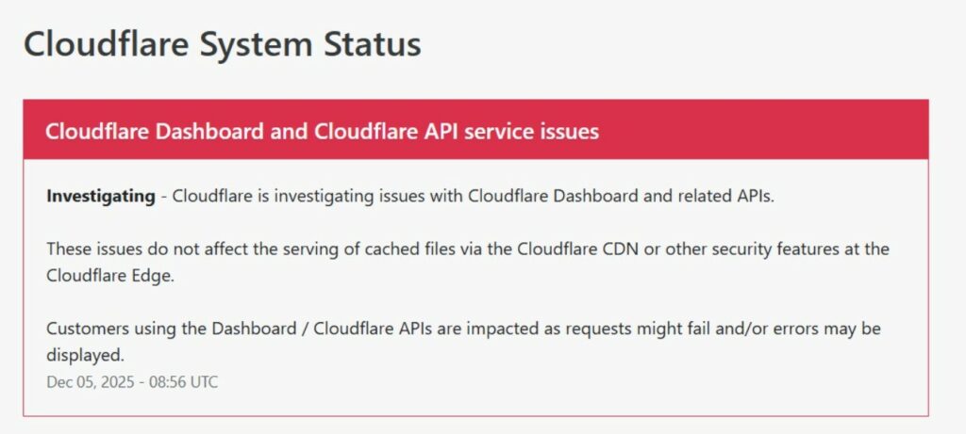Click the UTC timezone text

coord(203,381)
